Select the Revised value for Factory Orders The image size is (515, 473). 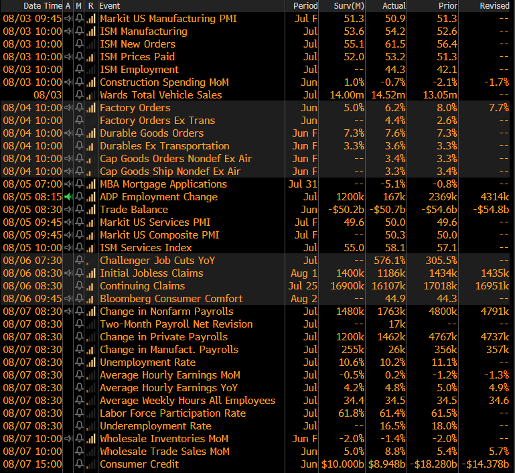[x=499, y=108]
